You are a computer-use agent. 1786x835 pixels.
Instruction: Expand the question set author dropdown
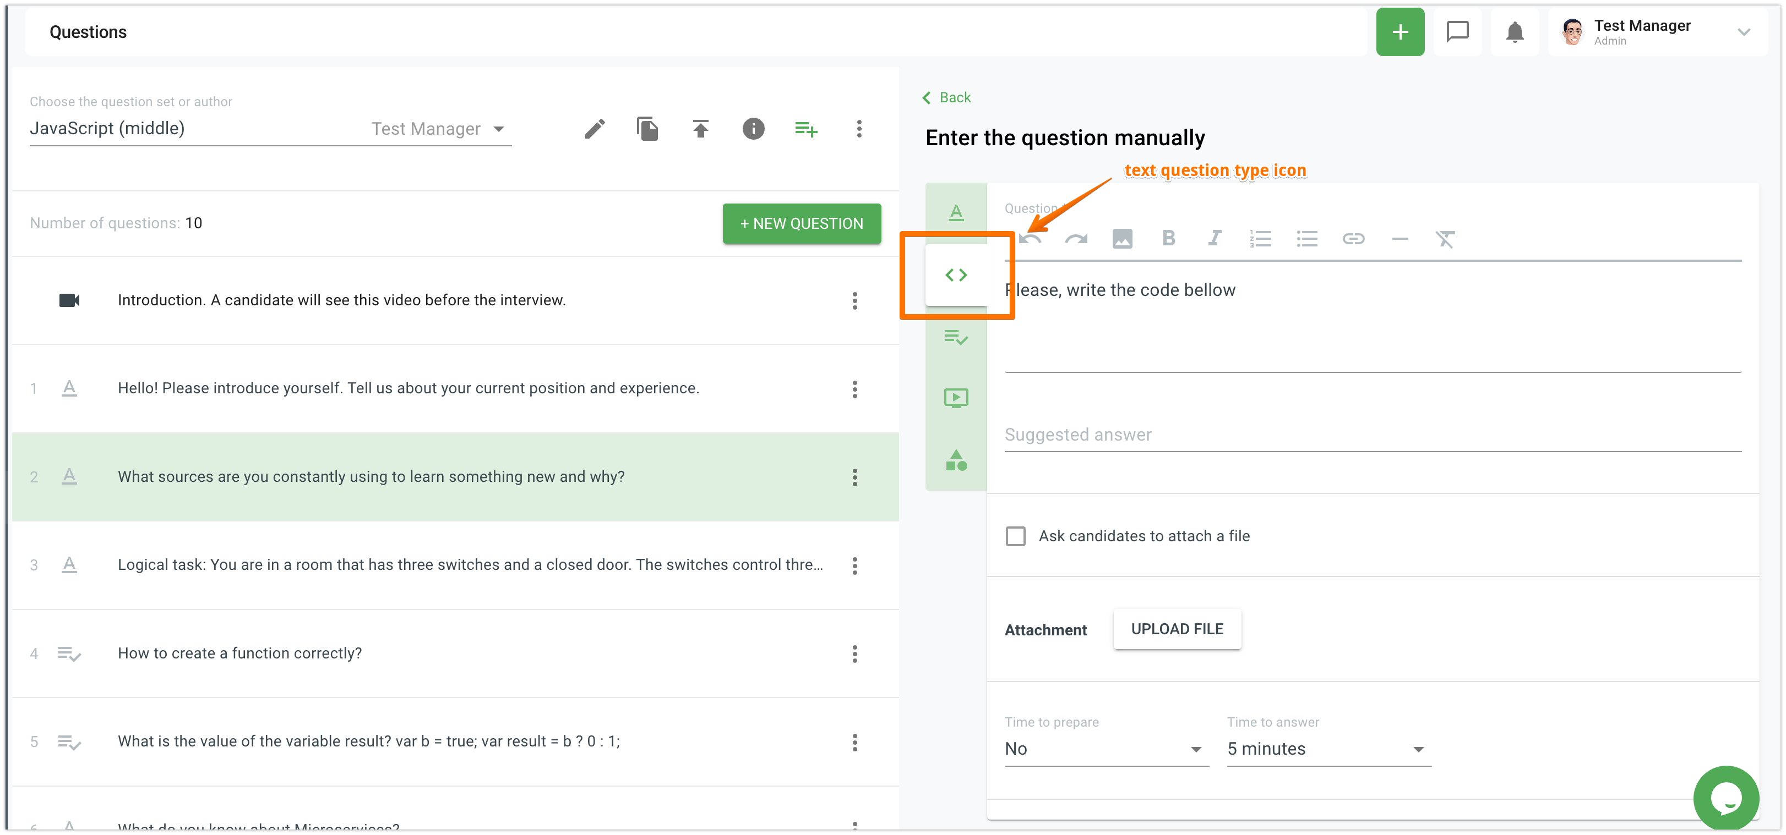pos(498,129)
